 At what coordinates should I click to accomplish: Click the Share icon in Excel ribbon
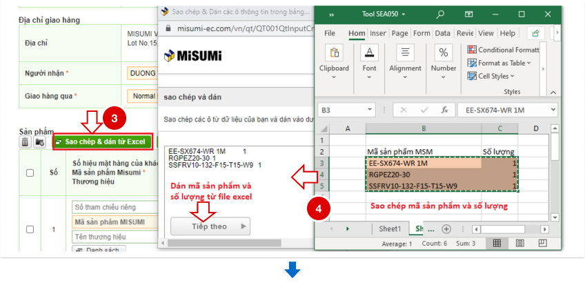[x=535, y=33]
